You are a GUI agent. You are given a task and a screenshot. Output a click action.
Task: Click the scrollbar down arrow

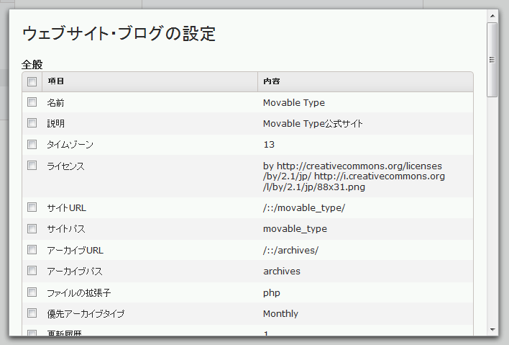point(492,330)
